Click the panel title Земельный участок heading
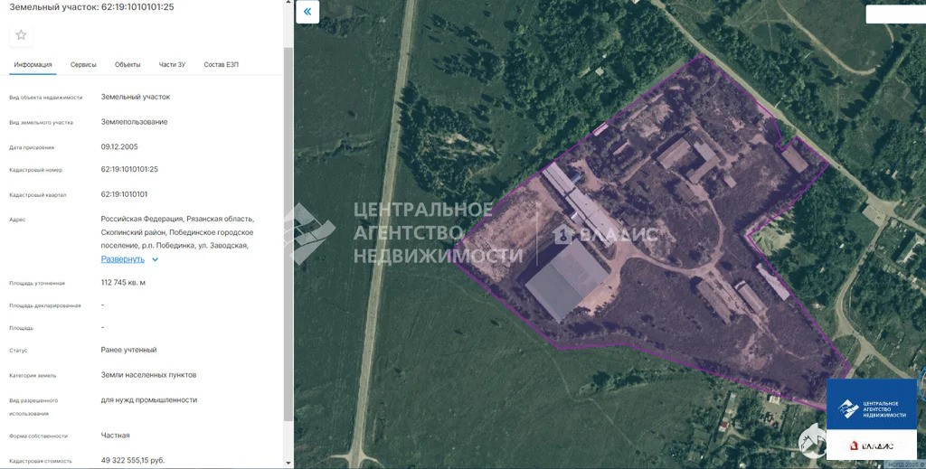 [90, 7]
